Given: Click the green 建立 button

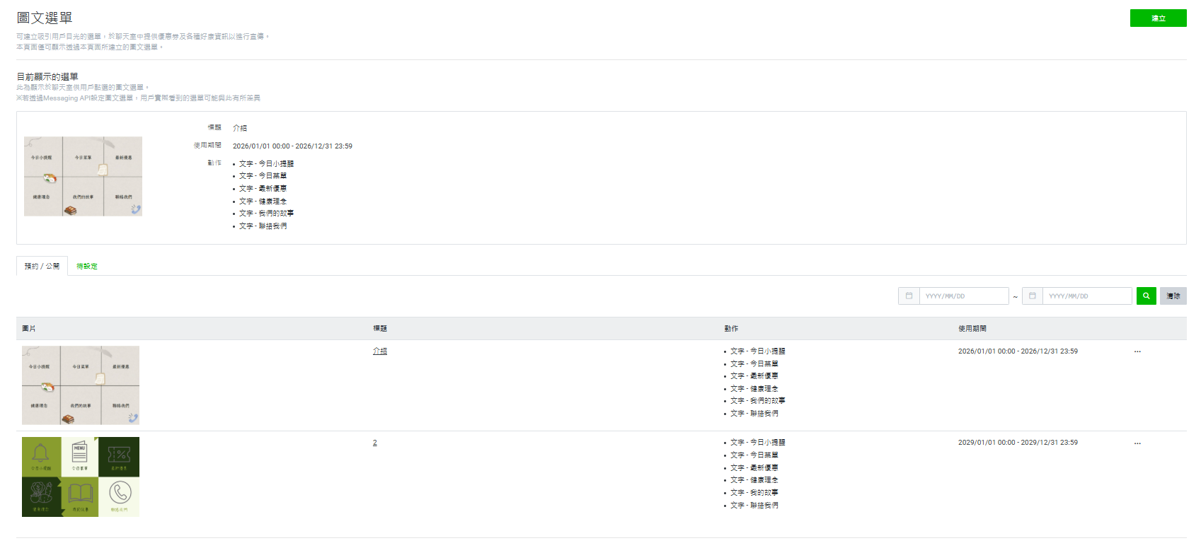Looking at the screenshot, I should (1158, 18).
